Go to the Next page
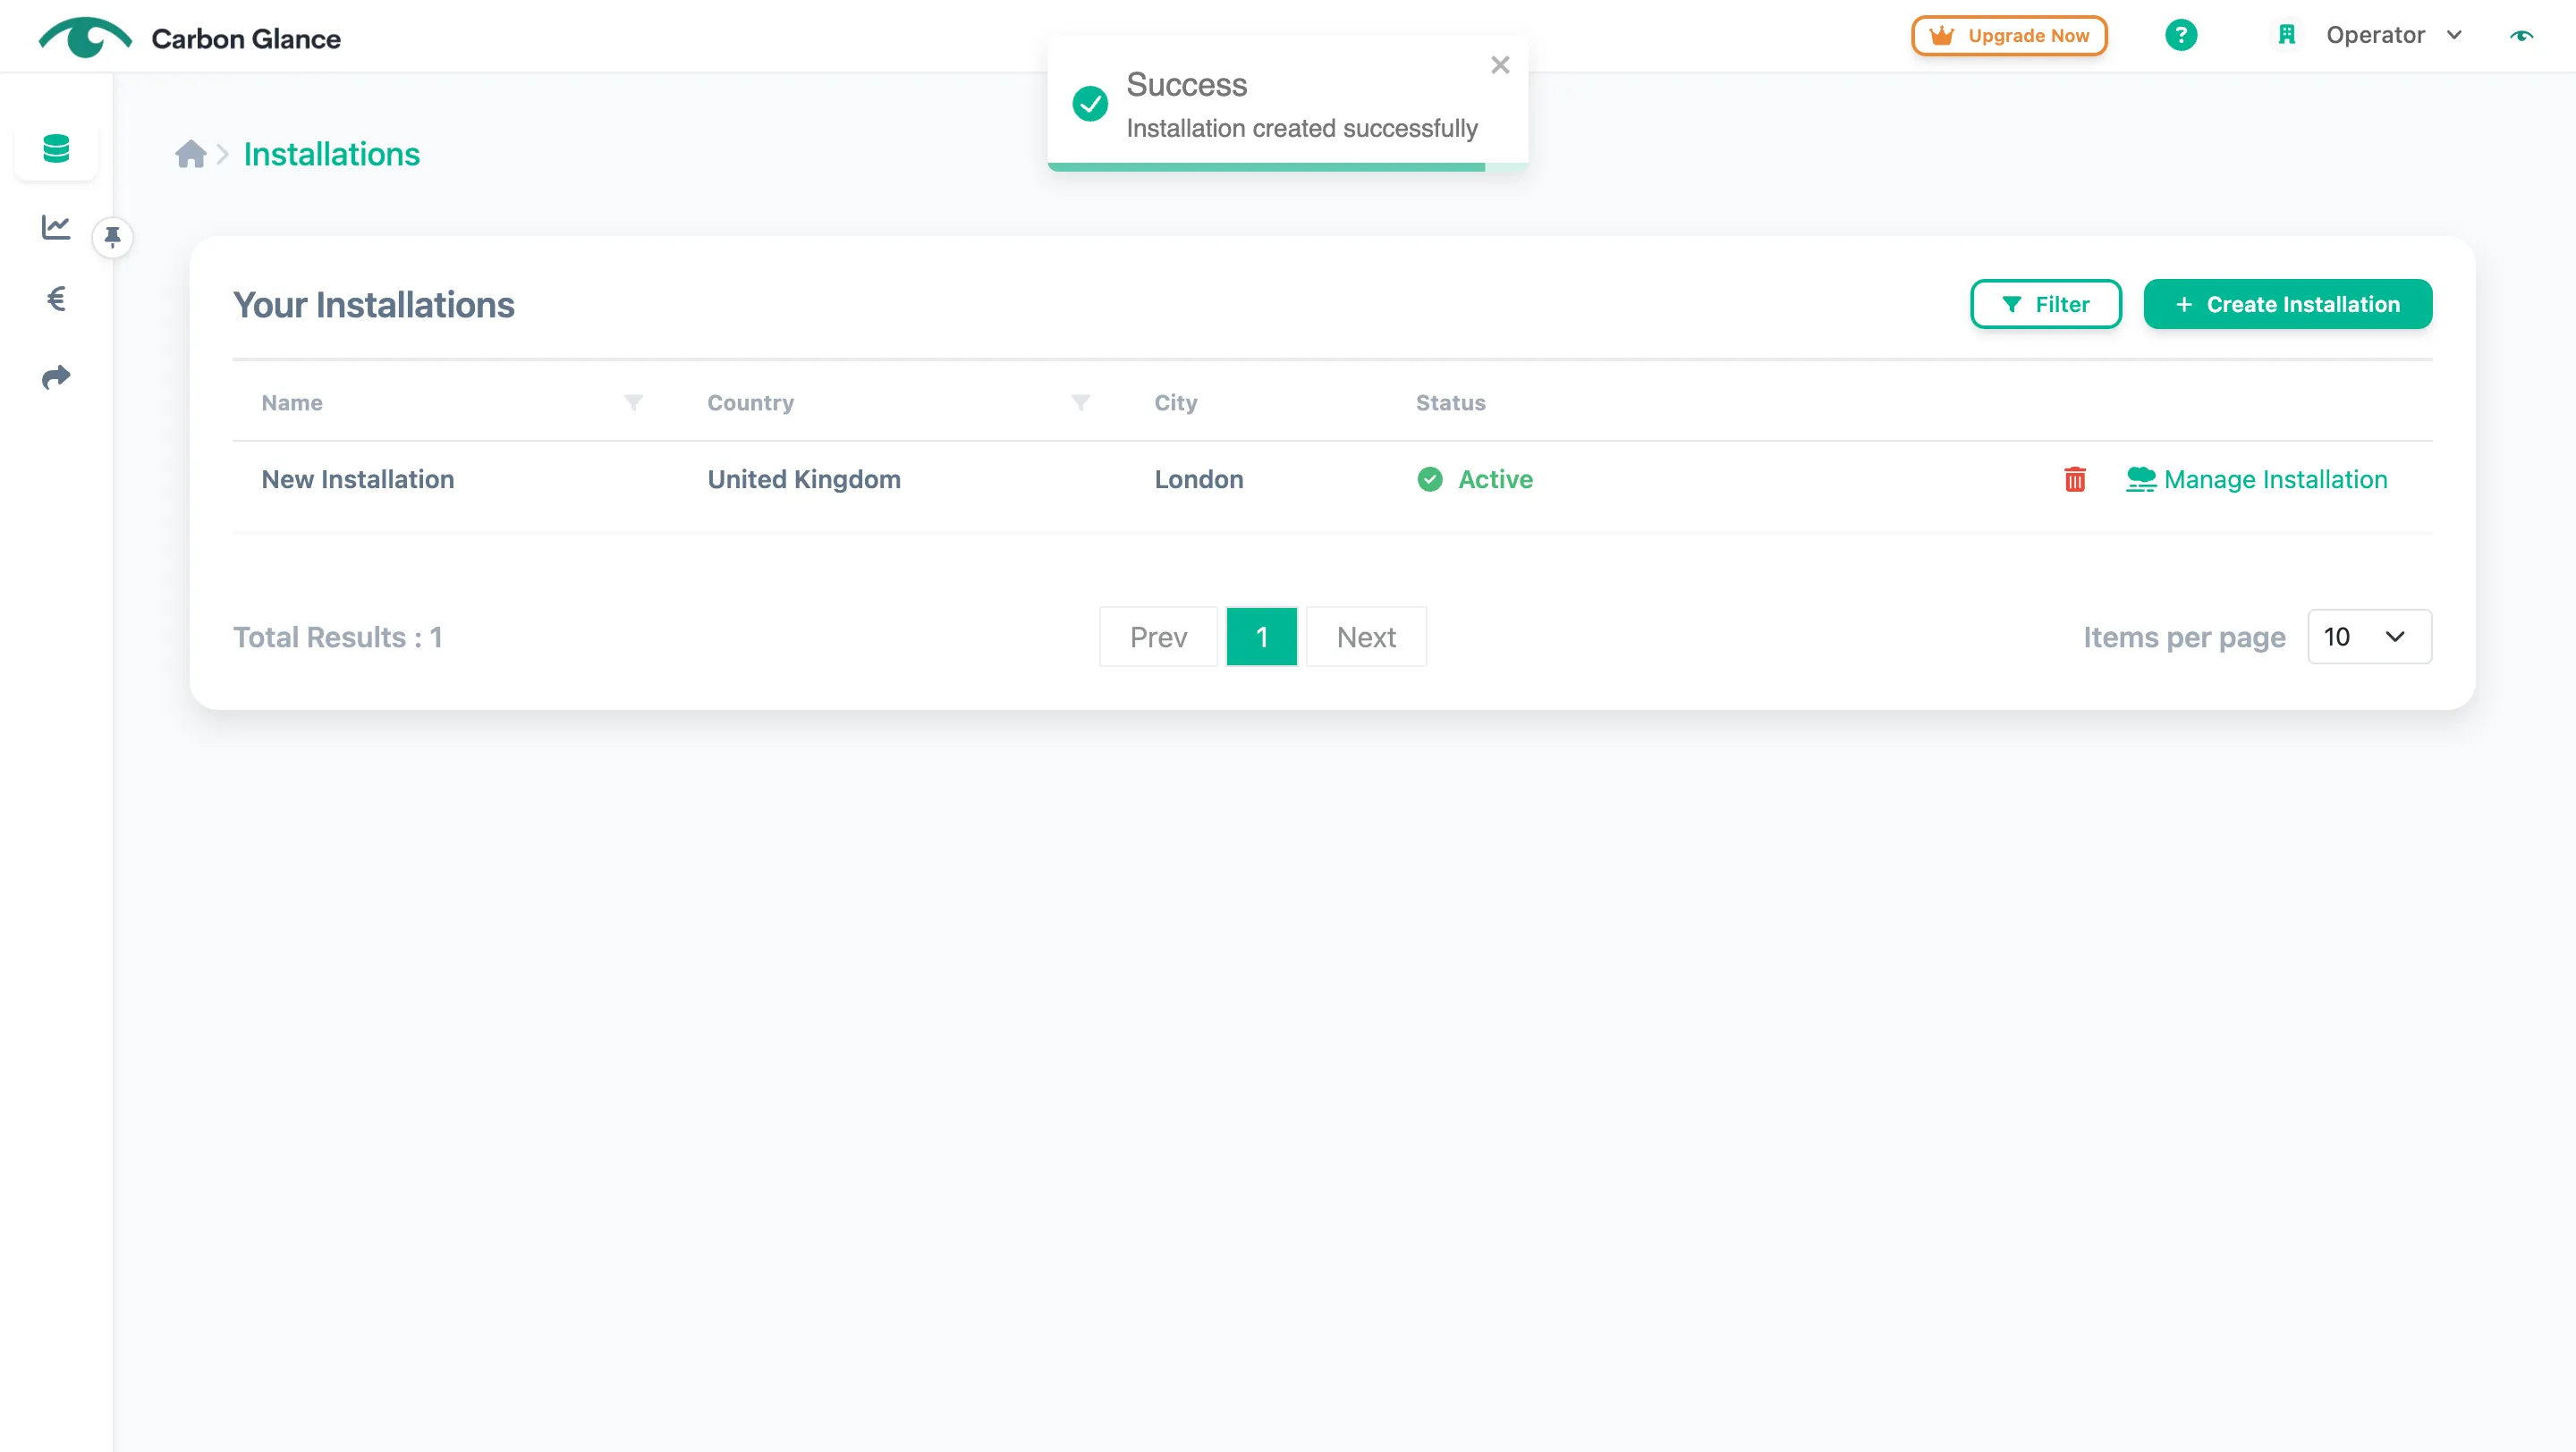 pos(1366,637)
